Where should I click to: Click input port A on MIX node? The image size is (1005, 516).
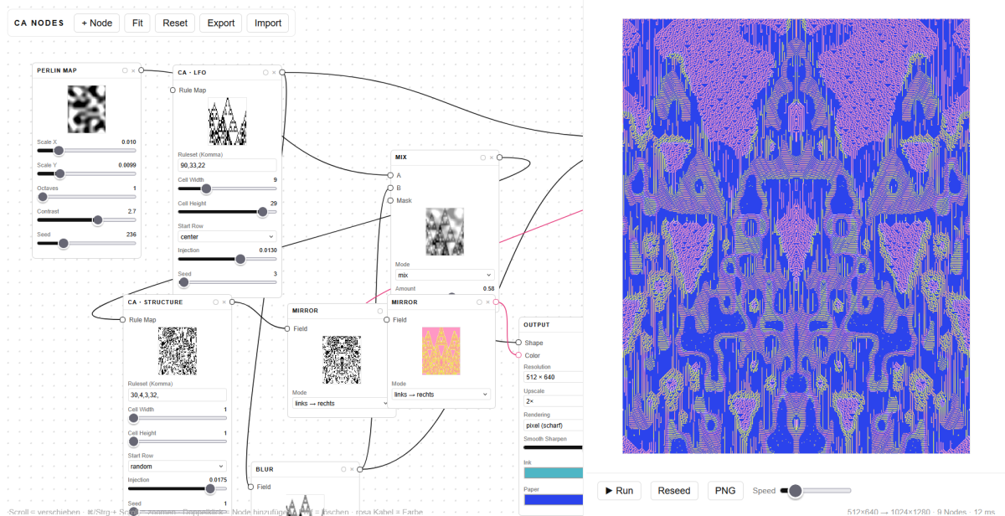390,175
